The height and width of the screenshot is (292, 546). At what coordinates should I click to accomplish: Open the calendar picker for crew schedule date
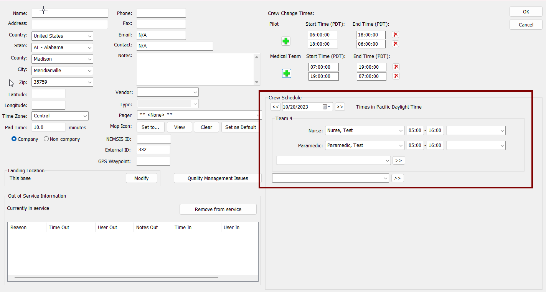point(327,107)
